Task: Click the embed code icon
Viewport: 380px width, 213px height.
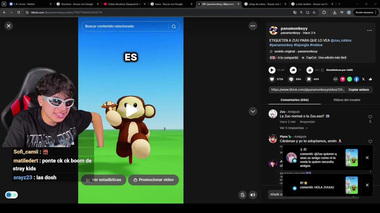Action: (x=335, y=79)
